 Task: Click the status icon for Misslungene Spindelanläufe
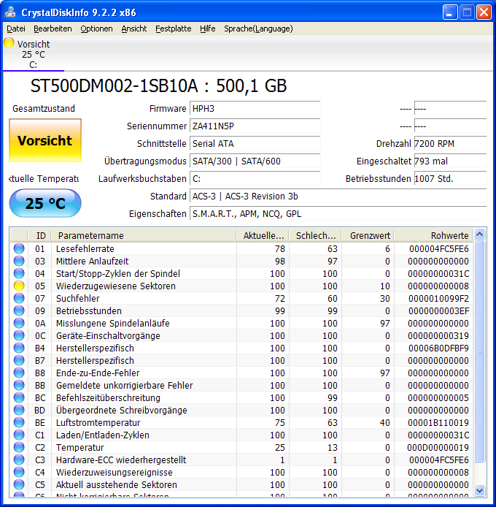[19, 324]
